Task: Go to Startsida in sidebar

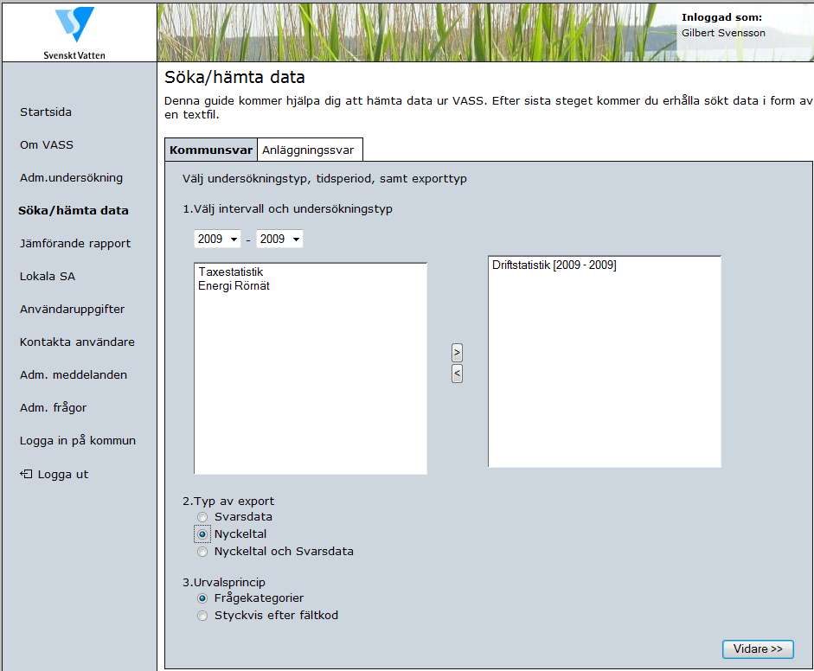Action: tap(46, 112)
